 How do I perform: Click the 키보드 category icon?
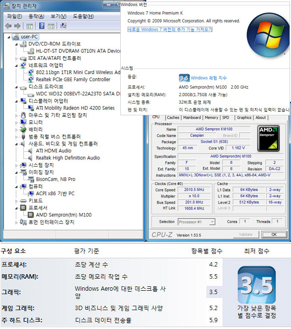pyautogui.click(x=23, y=201)
